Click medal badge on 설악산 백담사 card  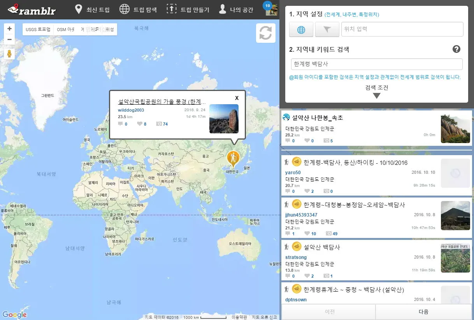pos(297,246)
